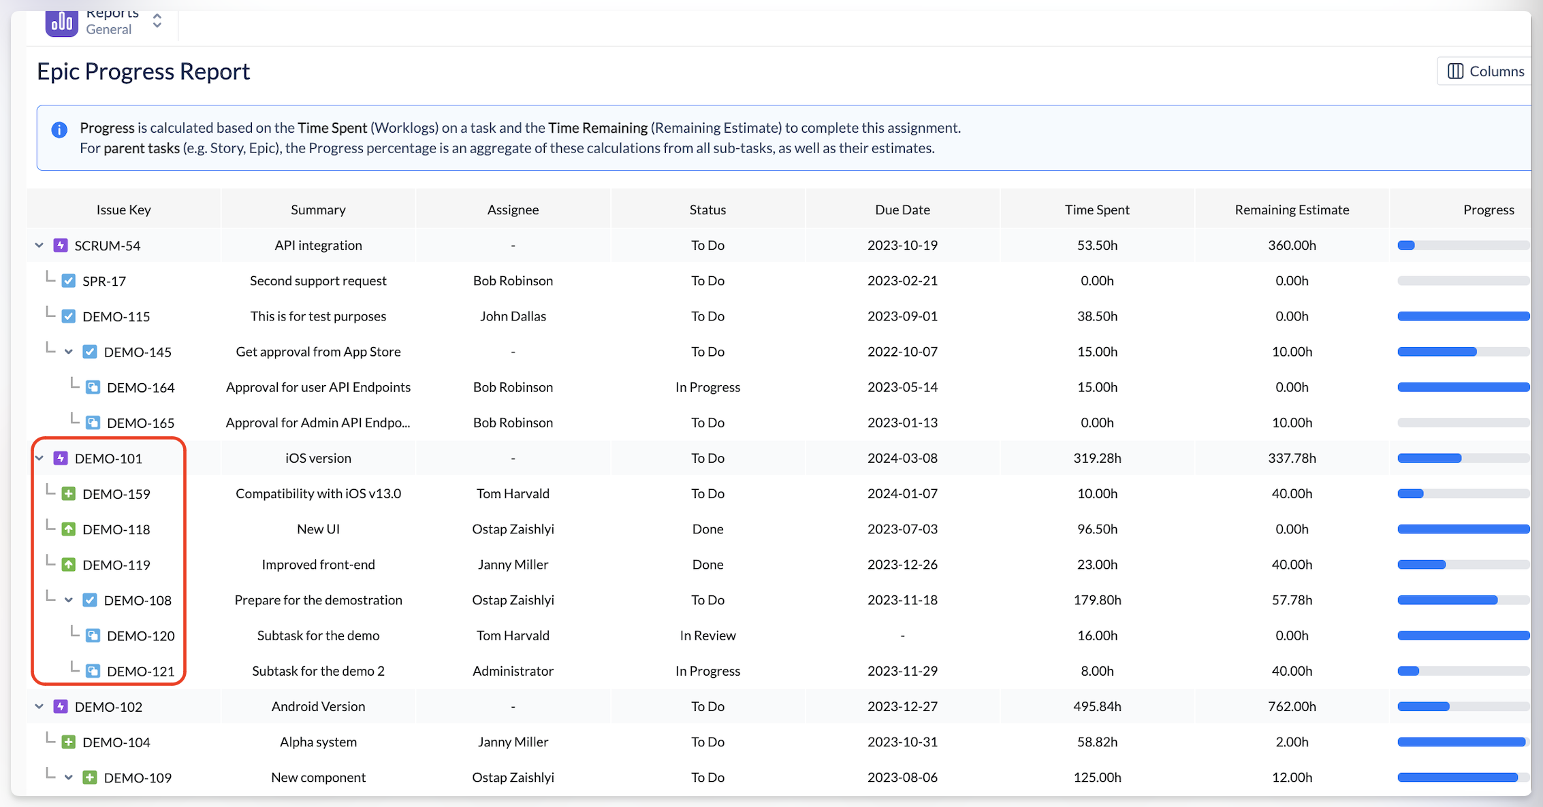
Task: Collapse the DEMO-145 subtask tree
Action: coord(69,352)
